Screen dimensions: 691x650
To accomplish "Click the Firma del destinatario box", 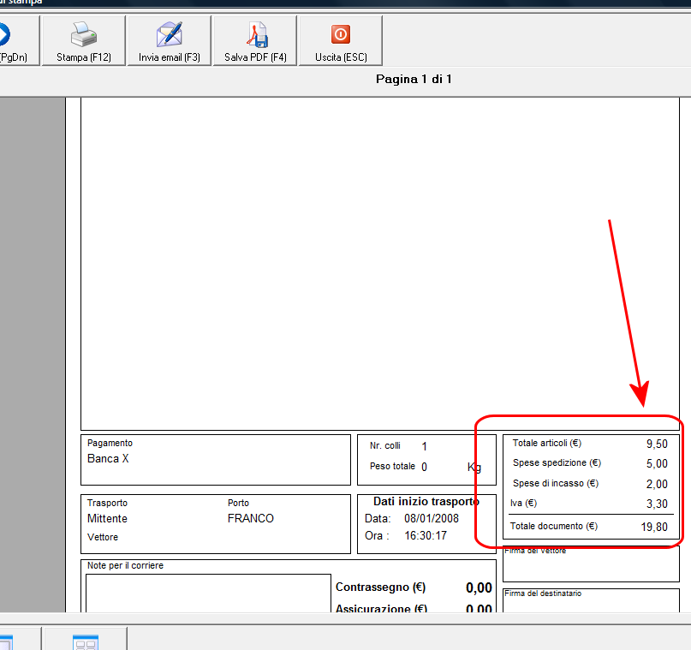I will [x=591, y=600].
